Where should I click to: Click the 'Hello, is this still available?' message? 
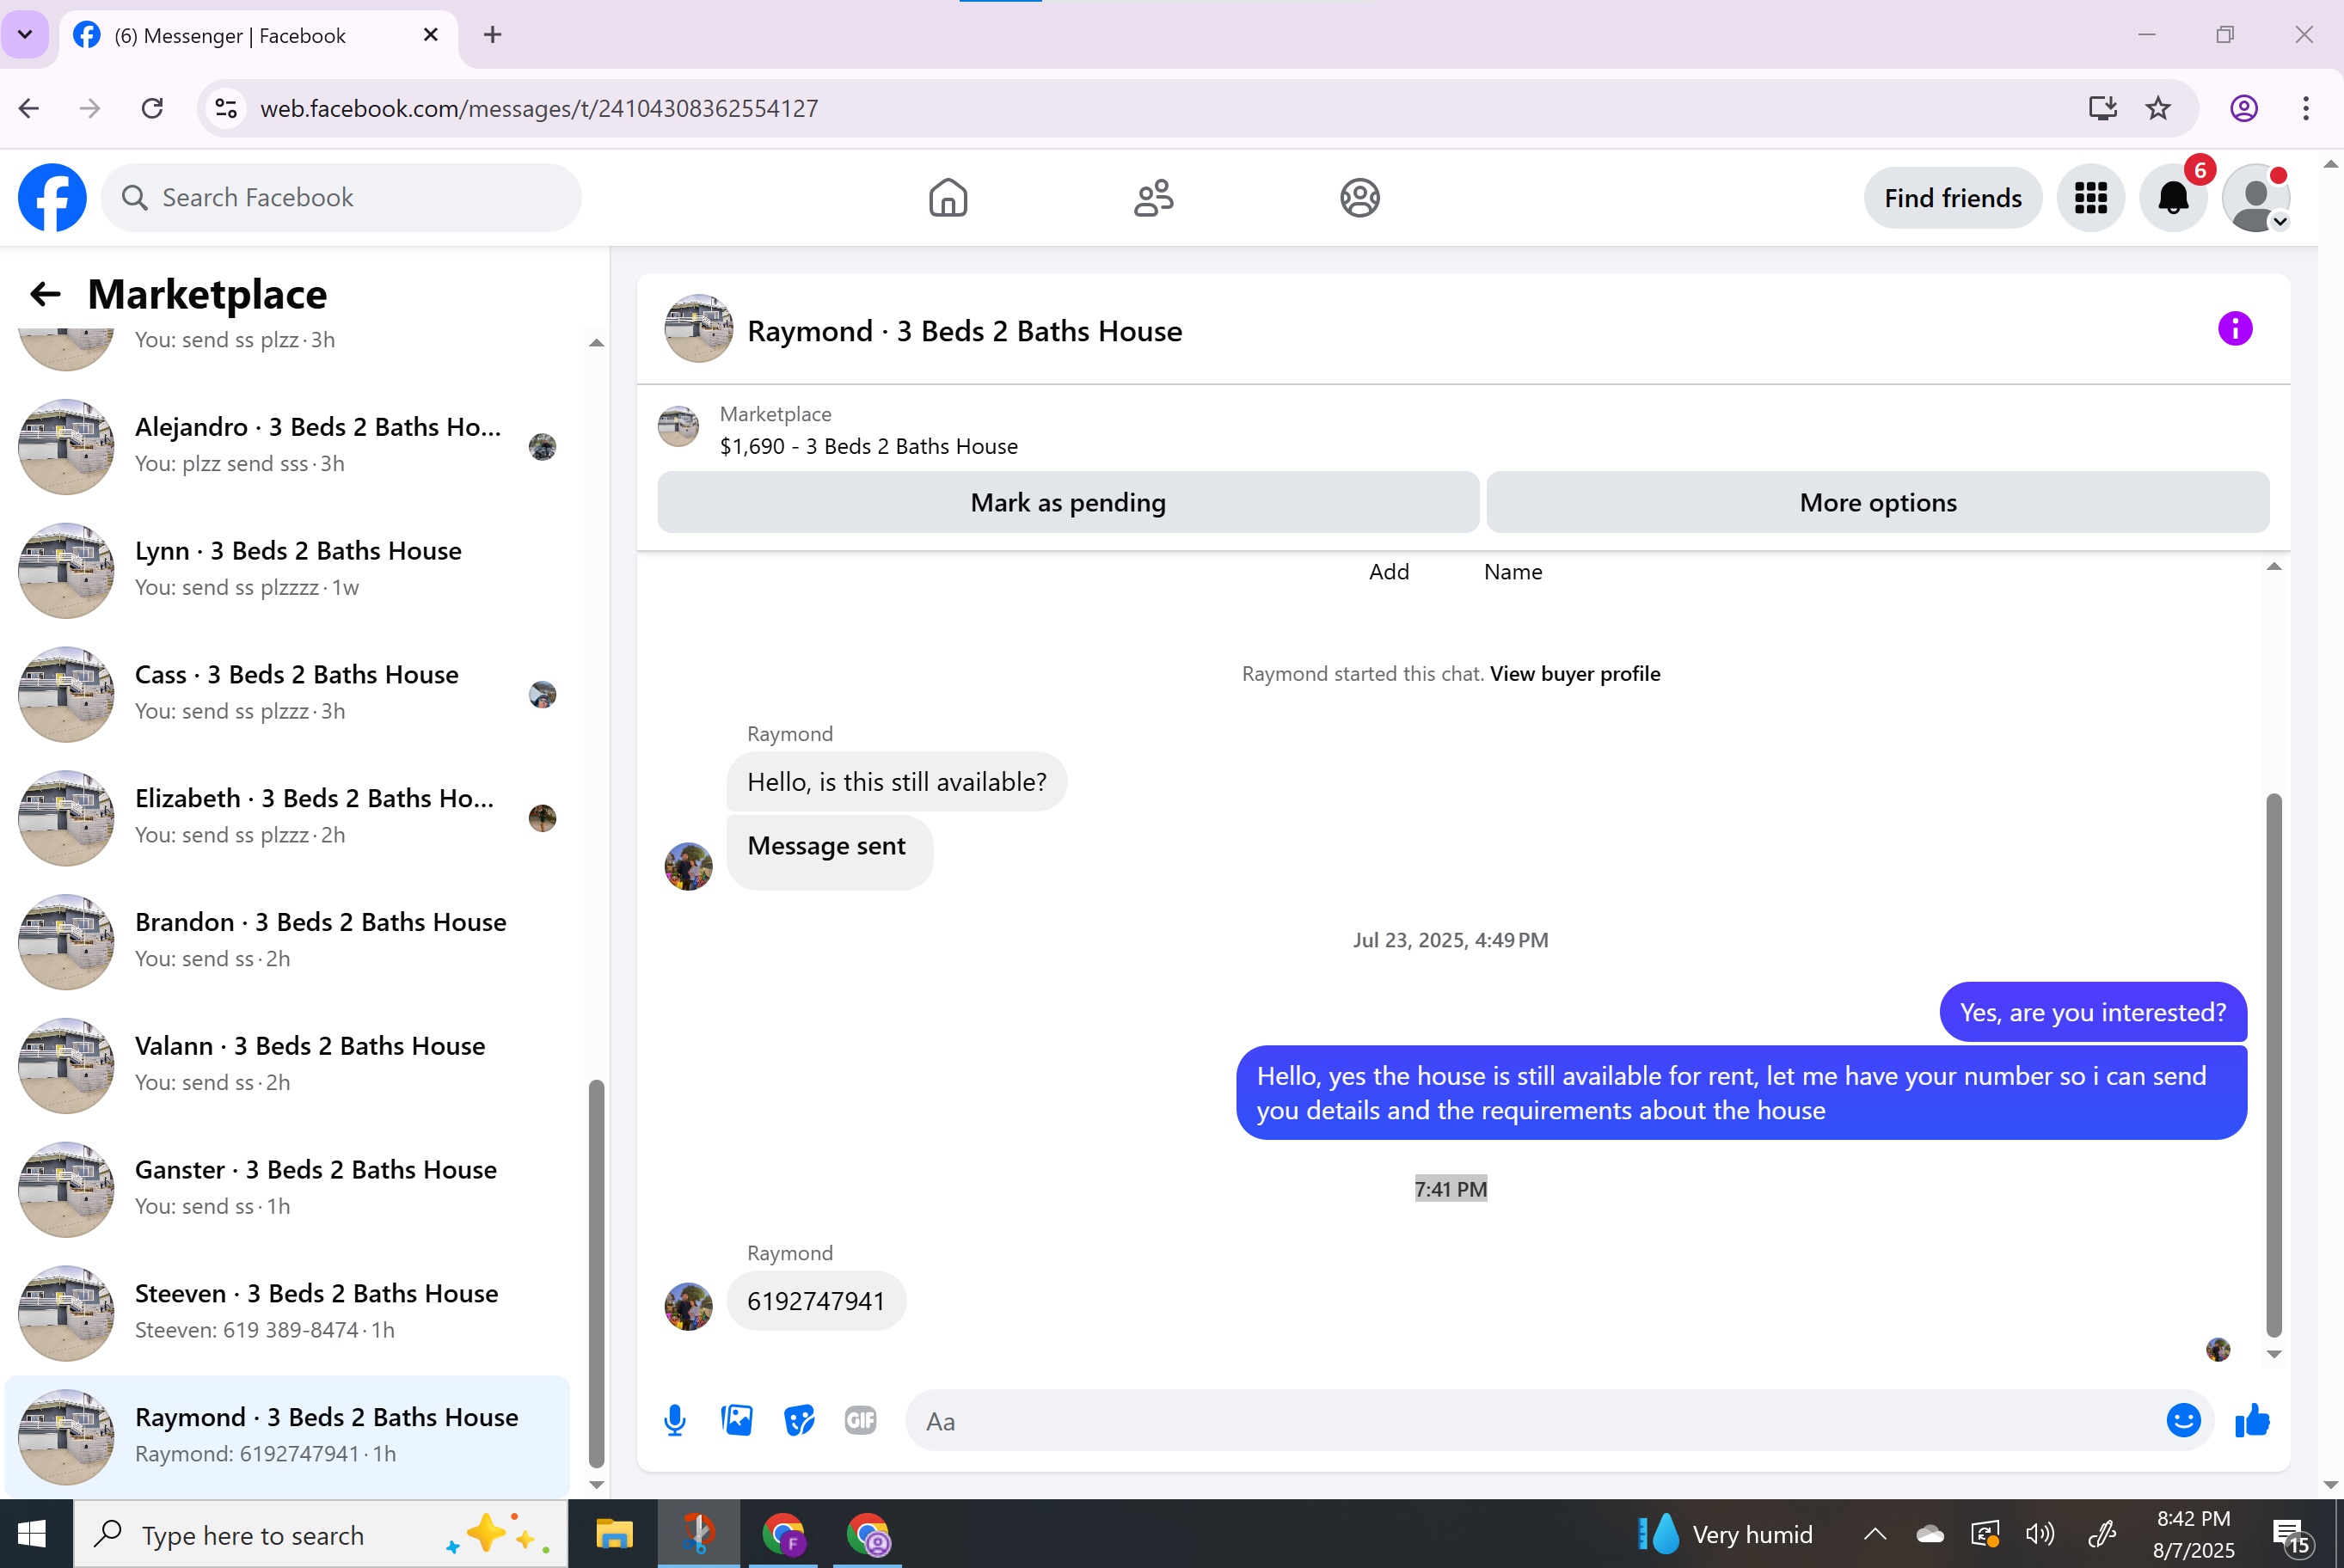[x=896, y=781]
